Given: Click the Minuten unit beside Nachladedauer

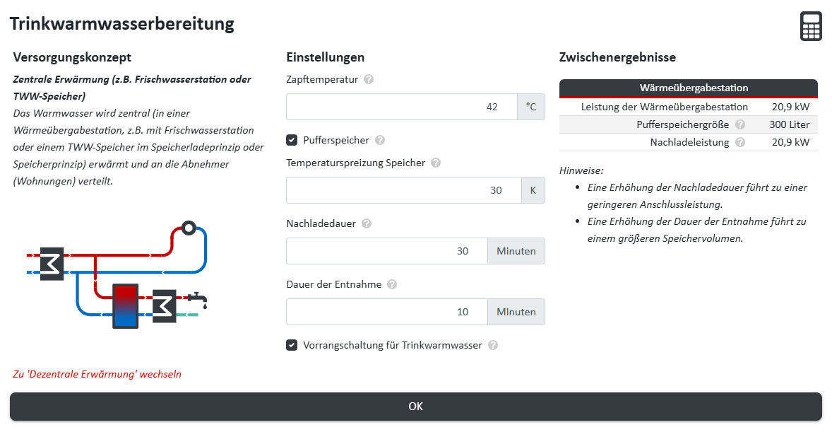Looking at the screenshot, I should click(x=516, y=251).
